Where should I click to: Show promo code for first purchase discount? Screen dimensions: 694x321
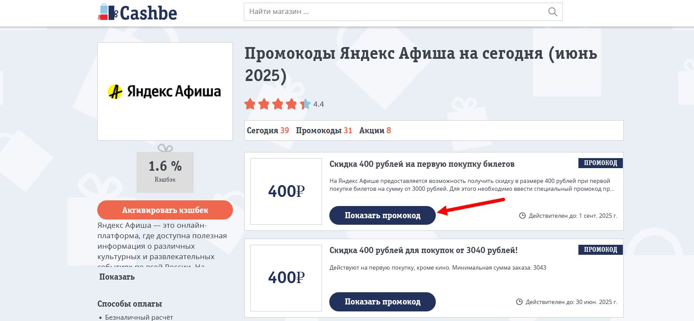(383, 216)
